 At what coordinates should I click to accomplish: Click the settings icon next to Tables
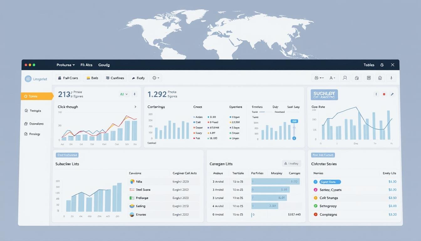tap(382, 65)
